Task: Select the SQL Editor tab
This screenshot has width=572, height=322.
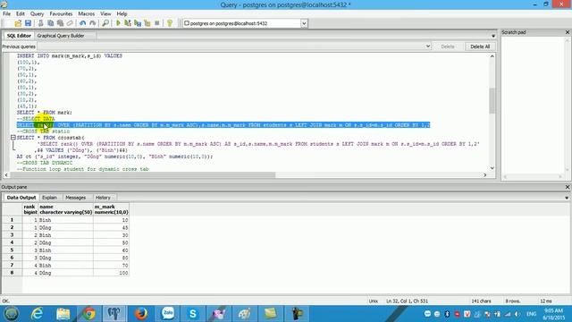Action: (19, 36)
